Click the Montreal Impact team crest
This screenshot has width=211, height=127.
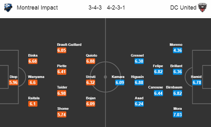tap(8, 8)
